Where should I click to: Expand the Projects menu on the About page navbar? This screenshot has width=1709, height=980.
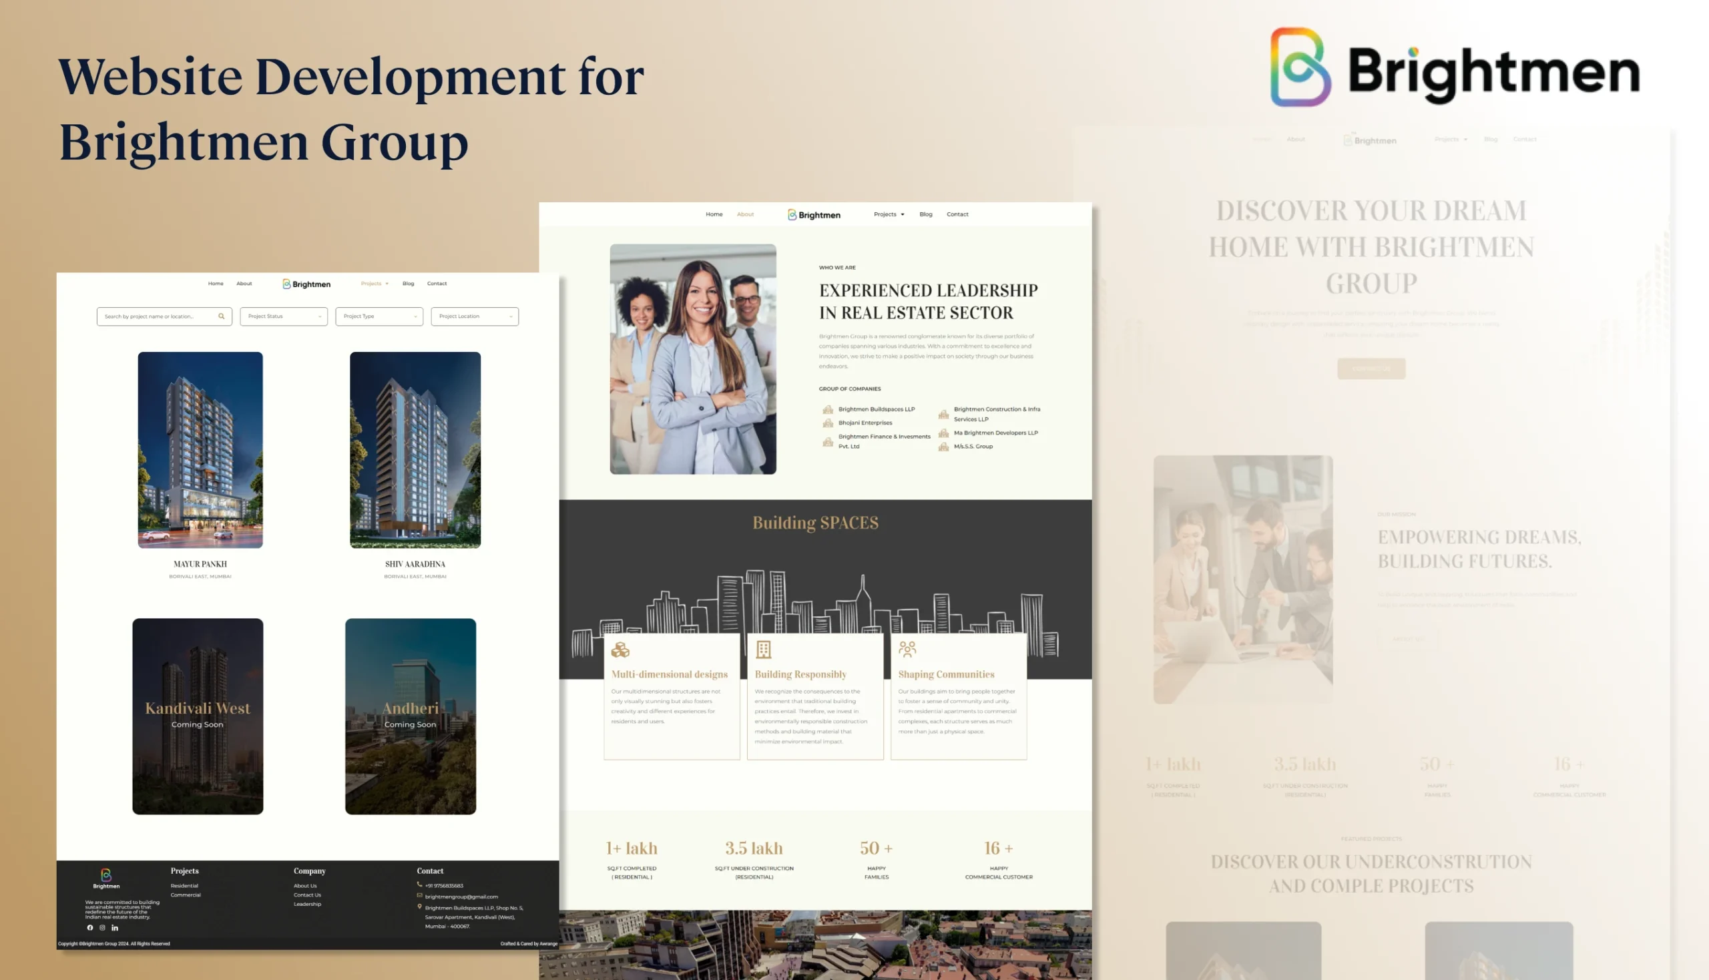889,214
